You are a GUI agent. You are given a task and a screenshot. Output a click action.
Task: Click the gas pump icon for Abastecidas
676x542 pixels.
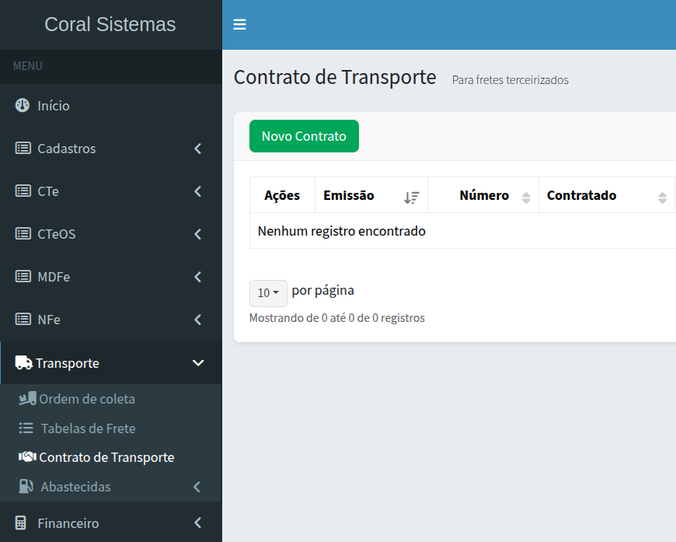coord(26,487)
